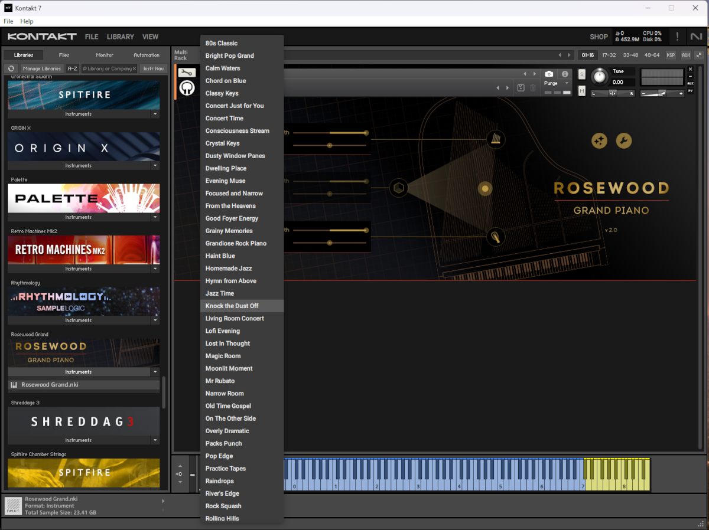This screenshot has width=709, height=530.
Task: Click the gold center dot node
Action: click(x=485, y=188)
